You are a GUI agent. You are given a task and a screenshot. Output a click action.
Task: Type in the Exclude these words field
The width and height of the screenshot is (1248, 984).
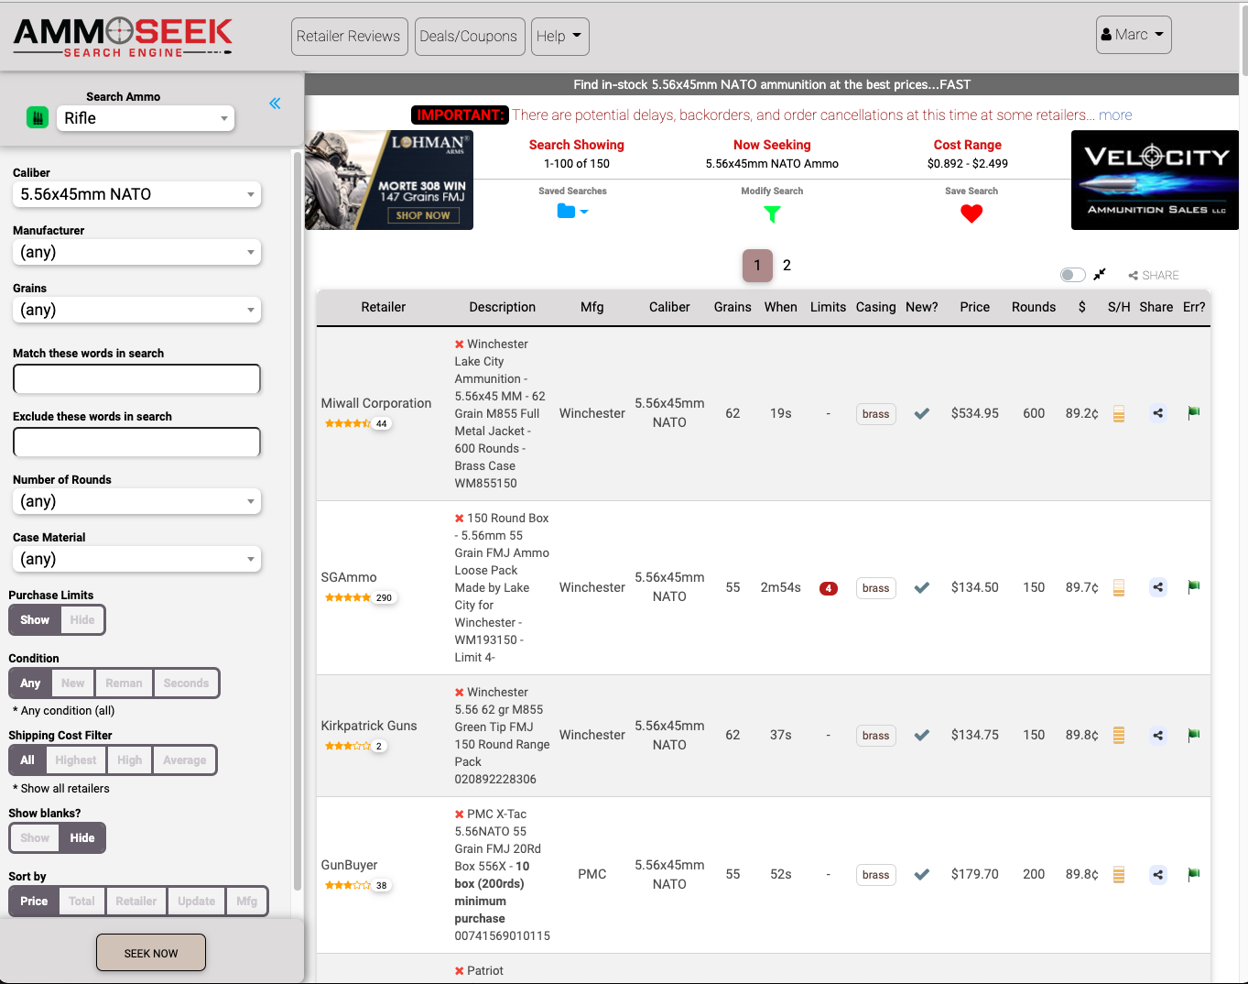136,443
